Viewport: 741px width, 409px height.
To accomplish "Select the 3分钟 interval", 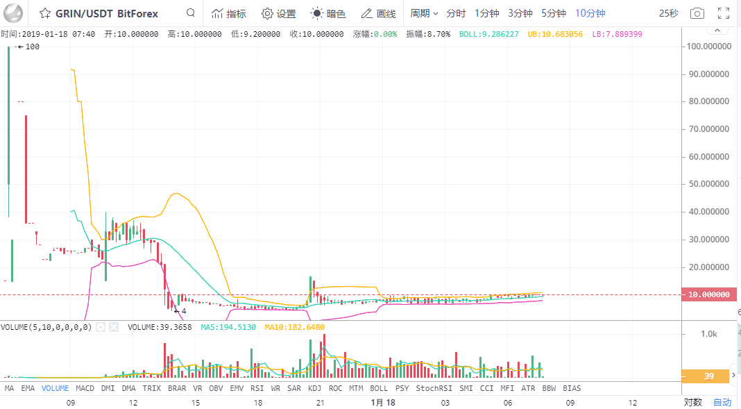I will (520, 13).
